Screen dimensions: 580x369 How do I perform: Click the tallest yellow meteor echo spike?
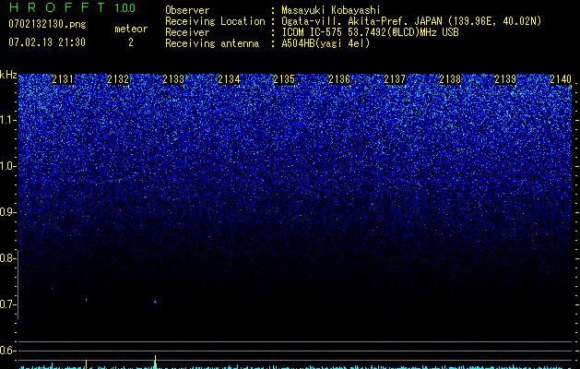coord(155,362)
